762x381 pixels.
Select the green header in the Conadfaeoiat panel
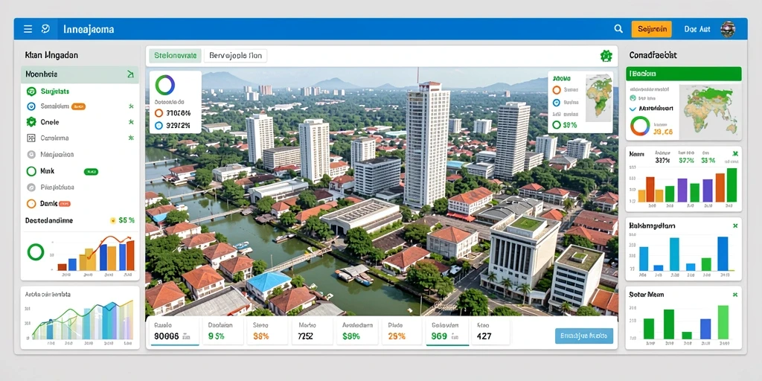(x=684, y=74)
